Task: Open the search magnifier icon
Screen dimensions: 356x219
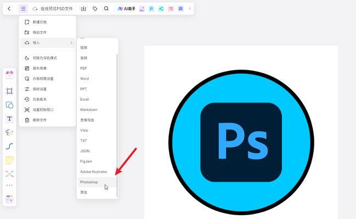Action: pyautogui.click(x=106, y=9)
